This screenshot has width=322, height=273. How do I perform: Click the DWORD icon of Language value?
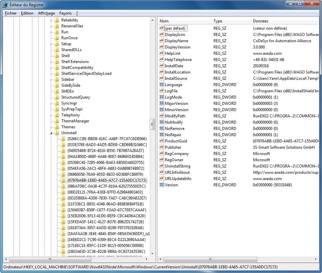(x=162, y=84)
